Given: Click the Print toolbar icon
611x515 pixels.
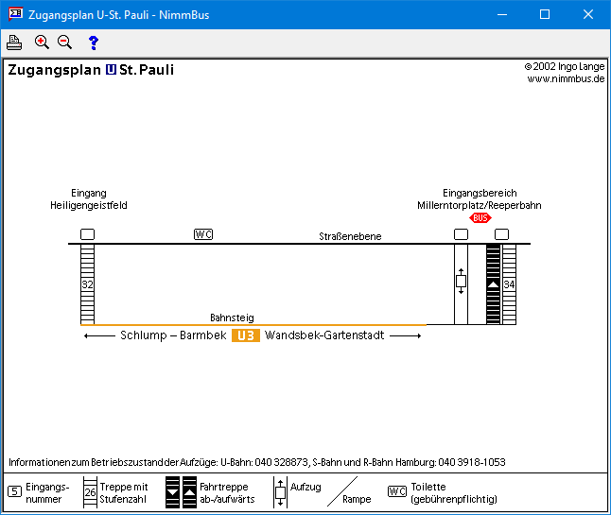Looking at the screenshot, I should 14,42.
